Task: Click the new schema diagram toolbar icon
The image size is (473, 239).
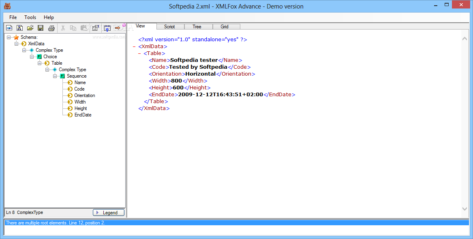Action: coord(19,28)
